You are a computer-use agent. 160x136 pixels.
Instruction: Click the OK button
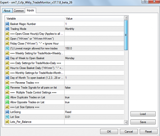(109, 131)
